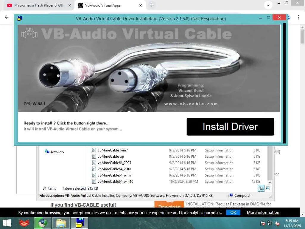This screenshot has width=305, height=229.
Task: Click icon of vbMmeCable64_win7 file
Action: click(x=94, y=175)
